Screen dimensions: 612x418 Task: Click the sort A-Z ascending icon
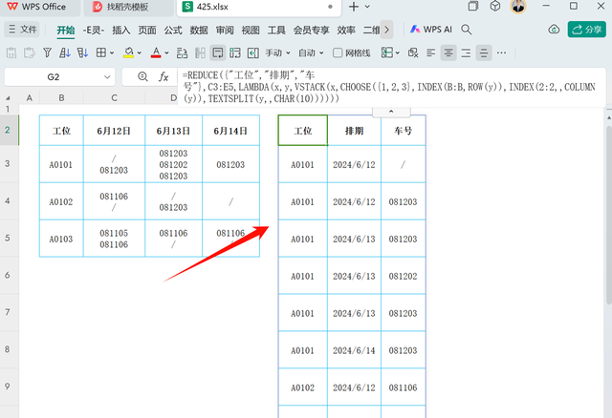click(64, 52)
